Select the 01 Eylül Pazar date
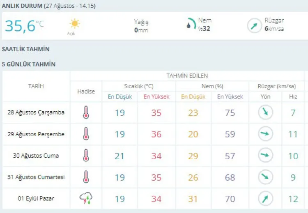 [36, 199]
